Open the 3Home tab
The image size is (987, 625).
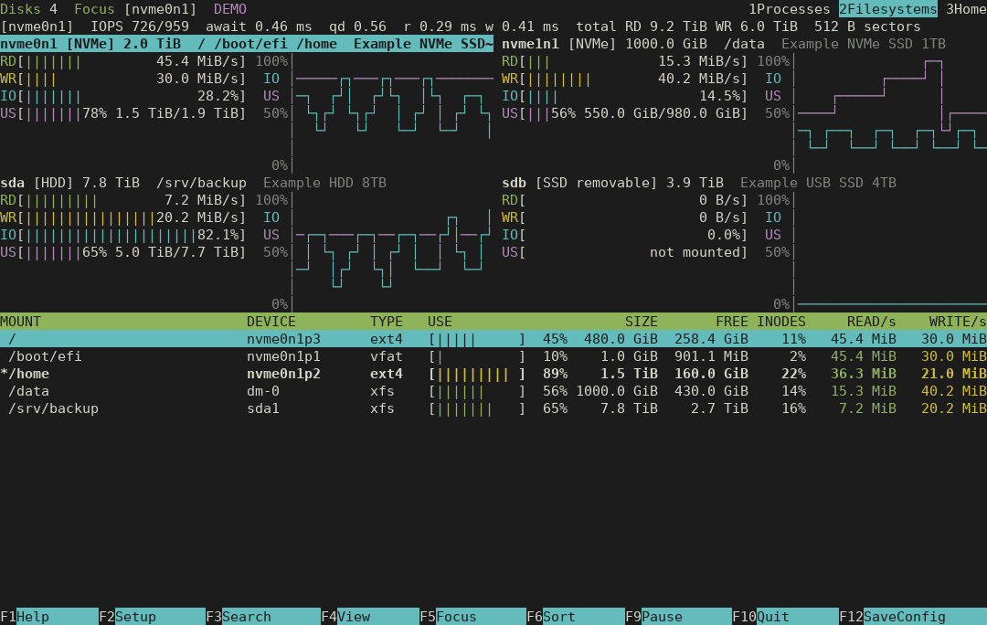click(966, 9)
